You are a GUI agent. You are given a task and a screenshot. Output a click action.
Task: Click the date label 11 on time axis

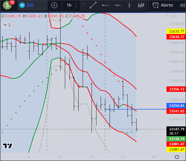[x=92, y=157]
